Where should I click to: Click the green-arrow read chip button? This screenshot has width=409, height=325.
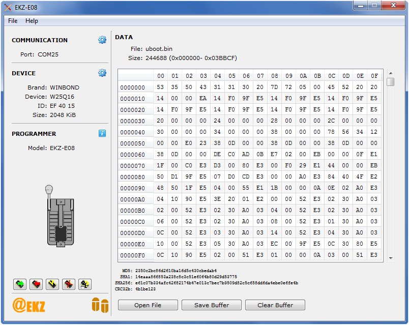(x=20, y=284)
